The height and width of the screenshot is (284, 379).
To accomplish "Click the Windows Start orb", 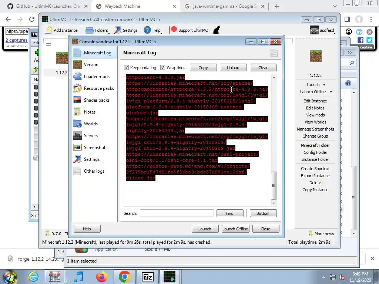I will tap(10, 277).
